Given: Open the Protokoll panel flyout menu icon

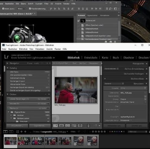Looking at the screenshot, I should tap(119, 15).
